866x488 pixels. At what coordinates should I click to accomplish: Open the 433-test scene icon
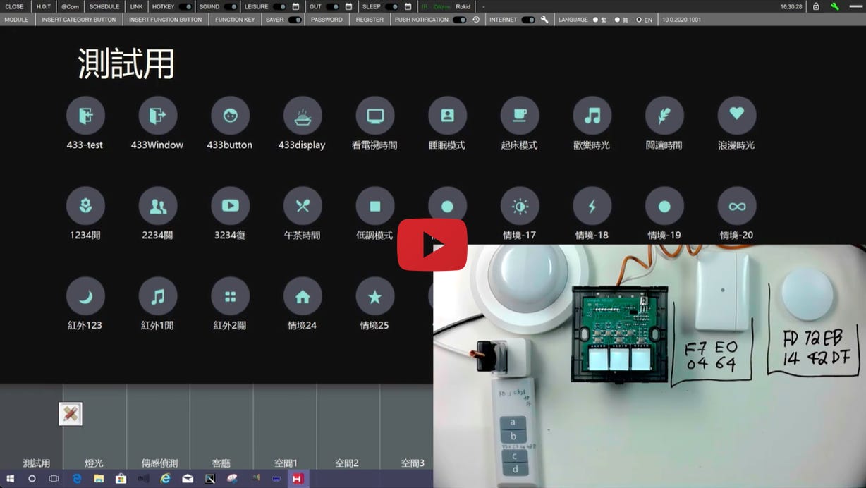coord(85,116)
